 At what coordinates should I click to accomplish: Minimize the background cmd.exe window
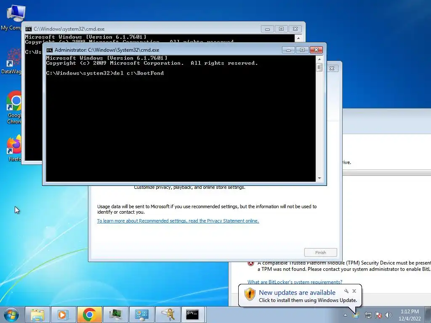pyautogui.click(x=267, y=29)
